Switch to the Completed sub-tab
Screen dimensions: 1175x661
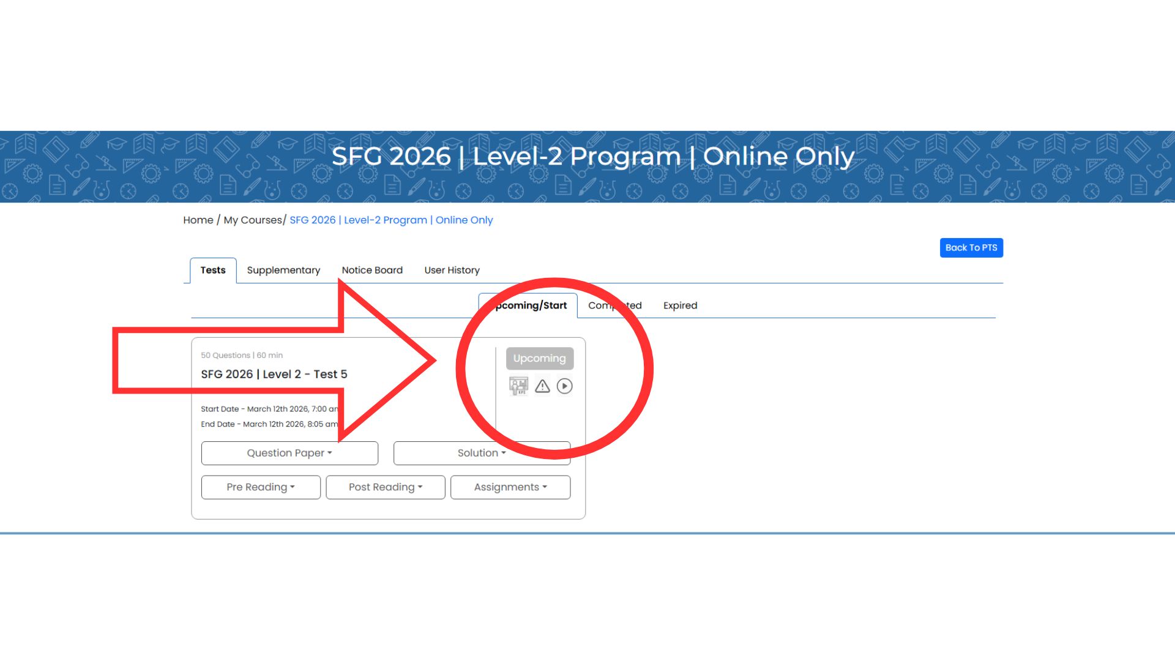pos(614,305)
